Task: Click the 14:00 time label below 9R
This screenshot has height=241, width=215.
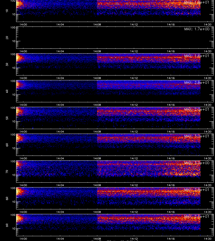Action: (23, 239)
